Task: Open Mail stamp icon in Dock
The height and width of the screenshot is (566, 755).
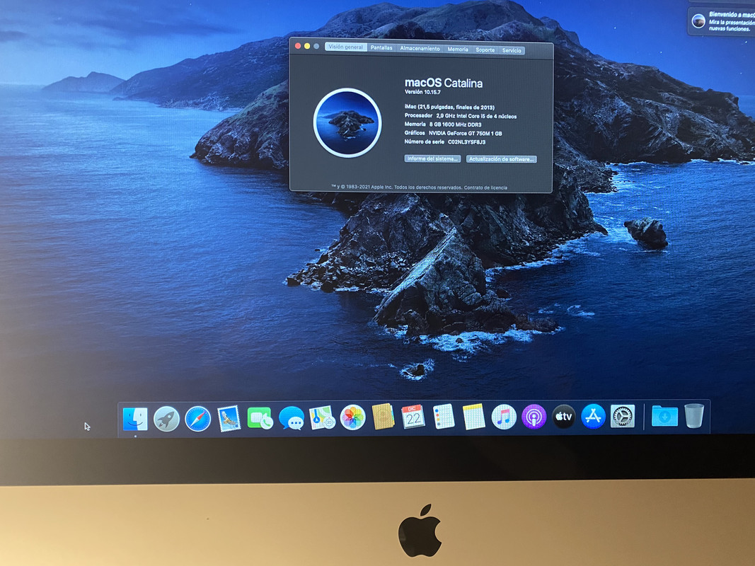Action: point(229,418)
